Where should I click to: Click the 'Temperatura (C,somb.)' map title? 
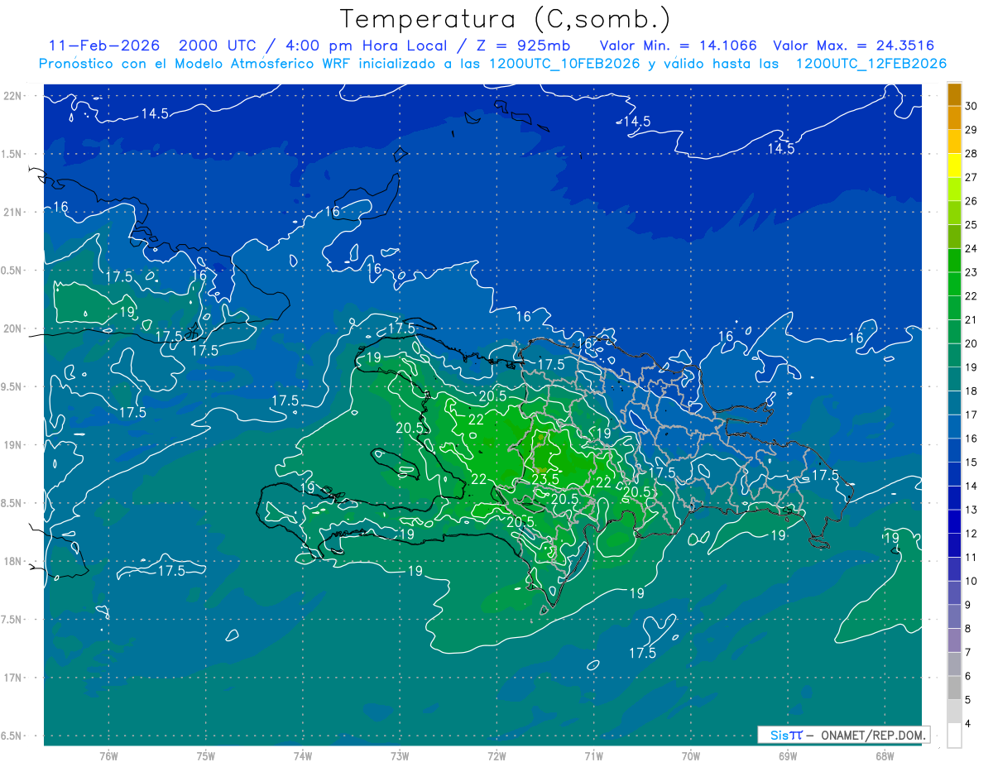[x=506, y=18]
